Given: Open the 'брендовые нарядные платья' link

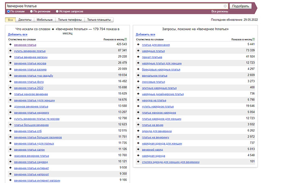Looking at the screenshot, I should (x=161, y=70).
